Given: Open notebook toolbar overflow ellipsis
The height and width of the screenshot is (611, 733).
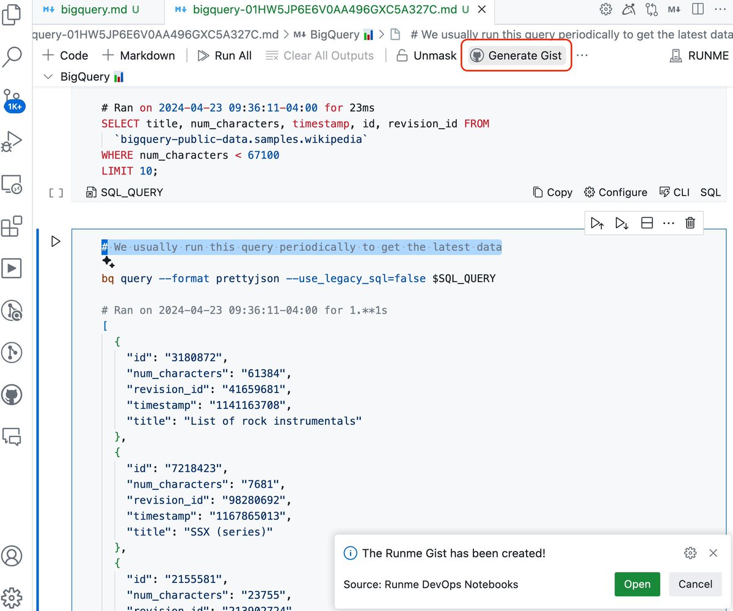Looking at the screenshot, I should coord(582,56).
